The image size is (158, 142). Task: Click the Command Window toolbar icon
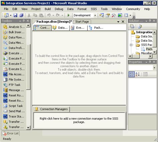126,15
